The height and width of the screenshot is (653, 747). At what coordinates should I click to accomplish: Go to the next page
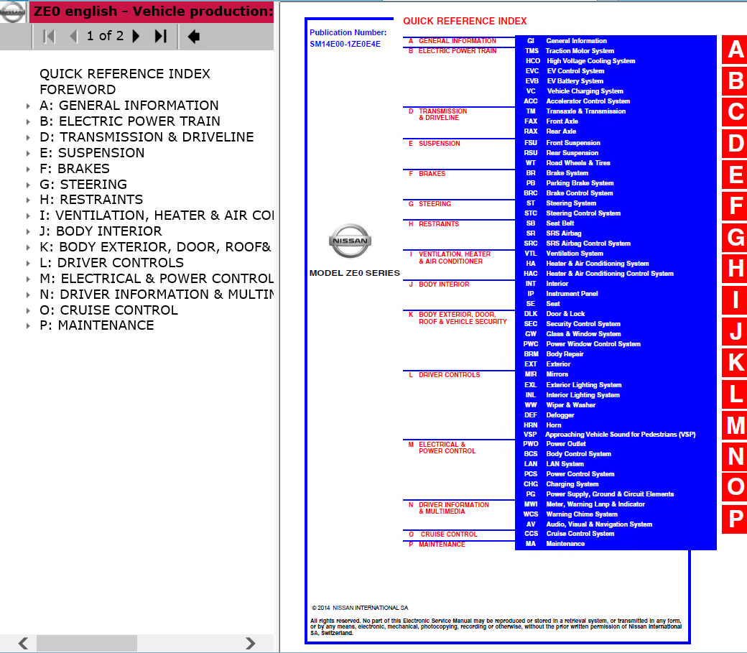(136, 36)
